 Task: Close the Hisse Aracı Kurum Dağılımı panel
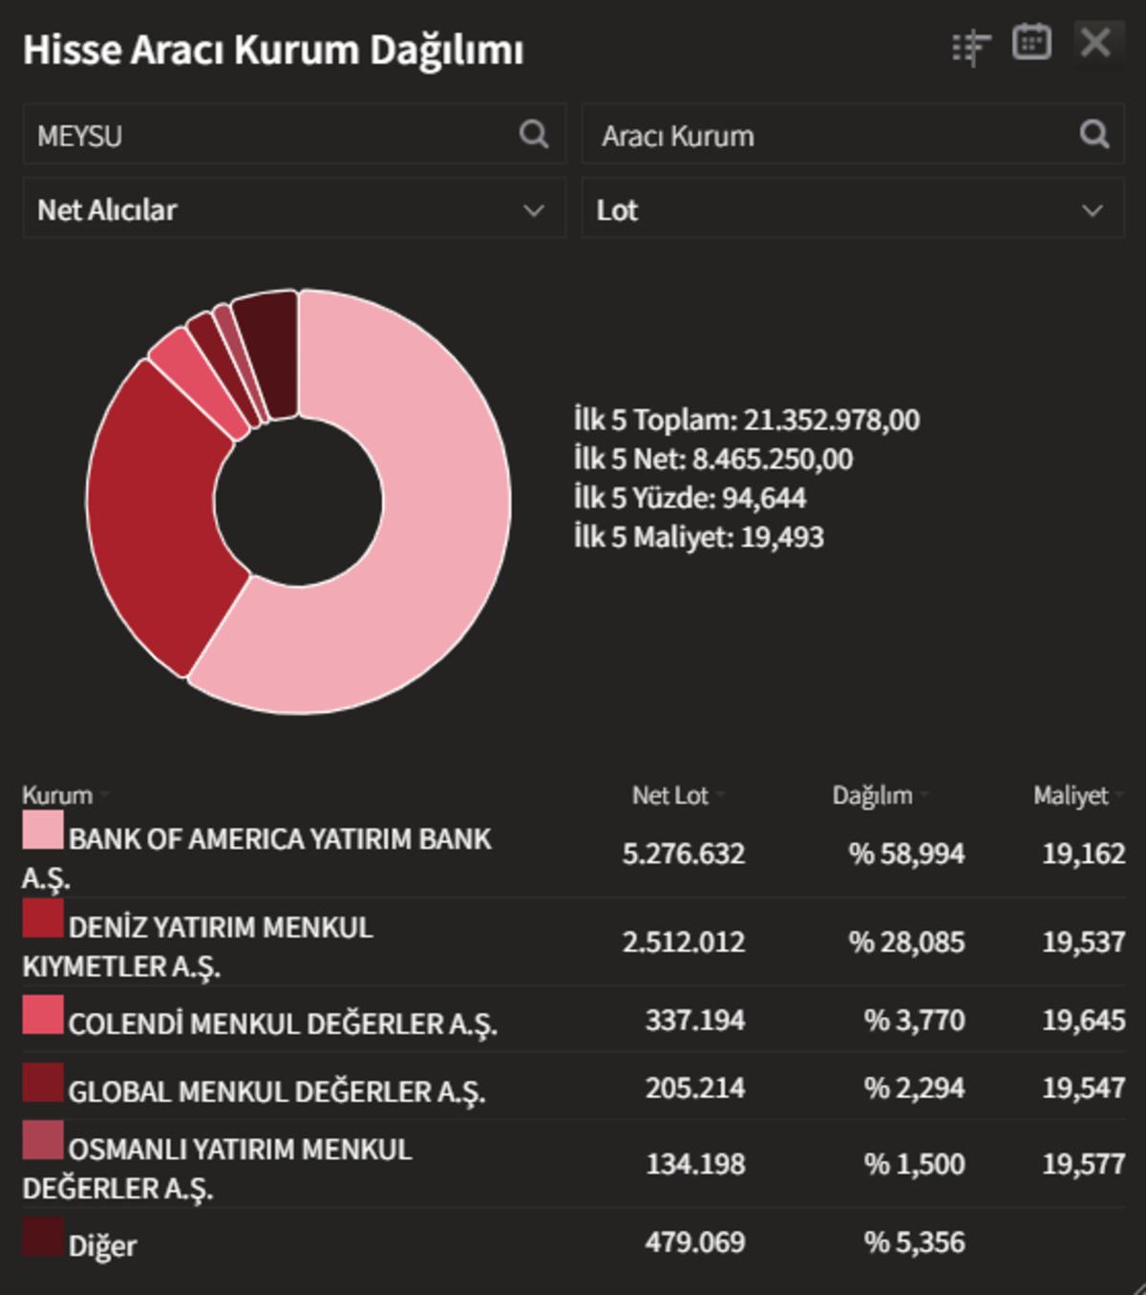tap(1095, 43)
